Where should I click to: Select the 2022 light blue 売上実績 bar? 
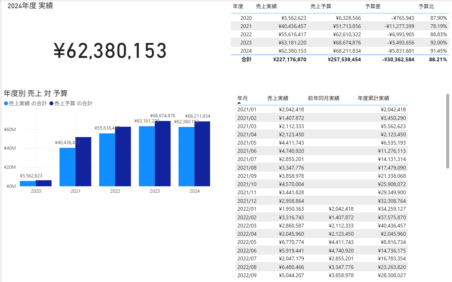tap(107, 159)
